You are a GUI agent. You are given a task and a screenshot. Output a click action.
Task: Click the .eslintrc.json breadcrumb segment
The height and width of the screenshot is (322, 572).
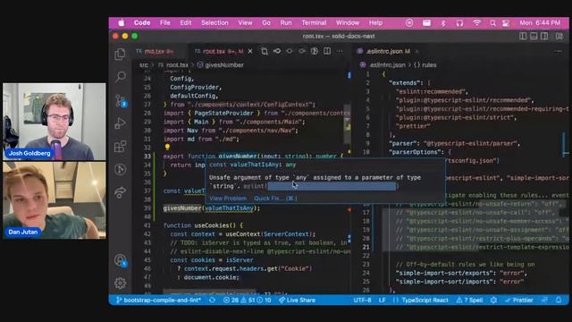tap(383, 65)
